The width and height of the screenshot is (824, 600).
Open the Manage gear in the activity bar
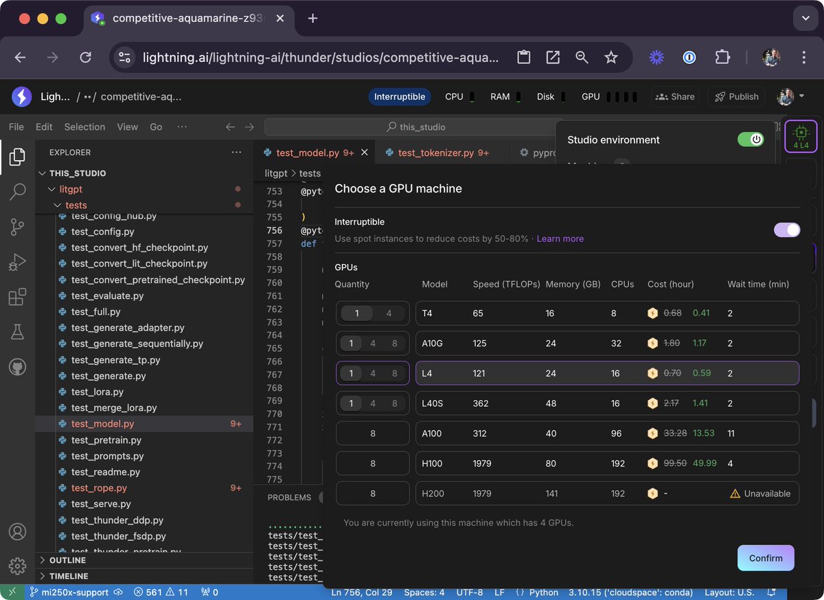[x=17, y=566]
